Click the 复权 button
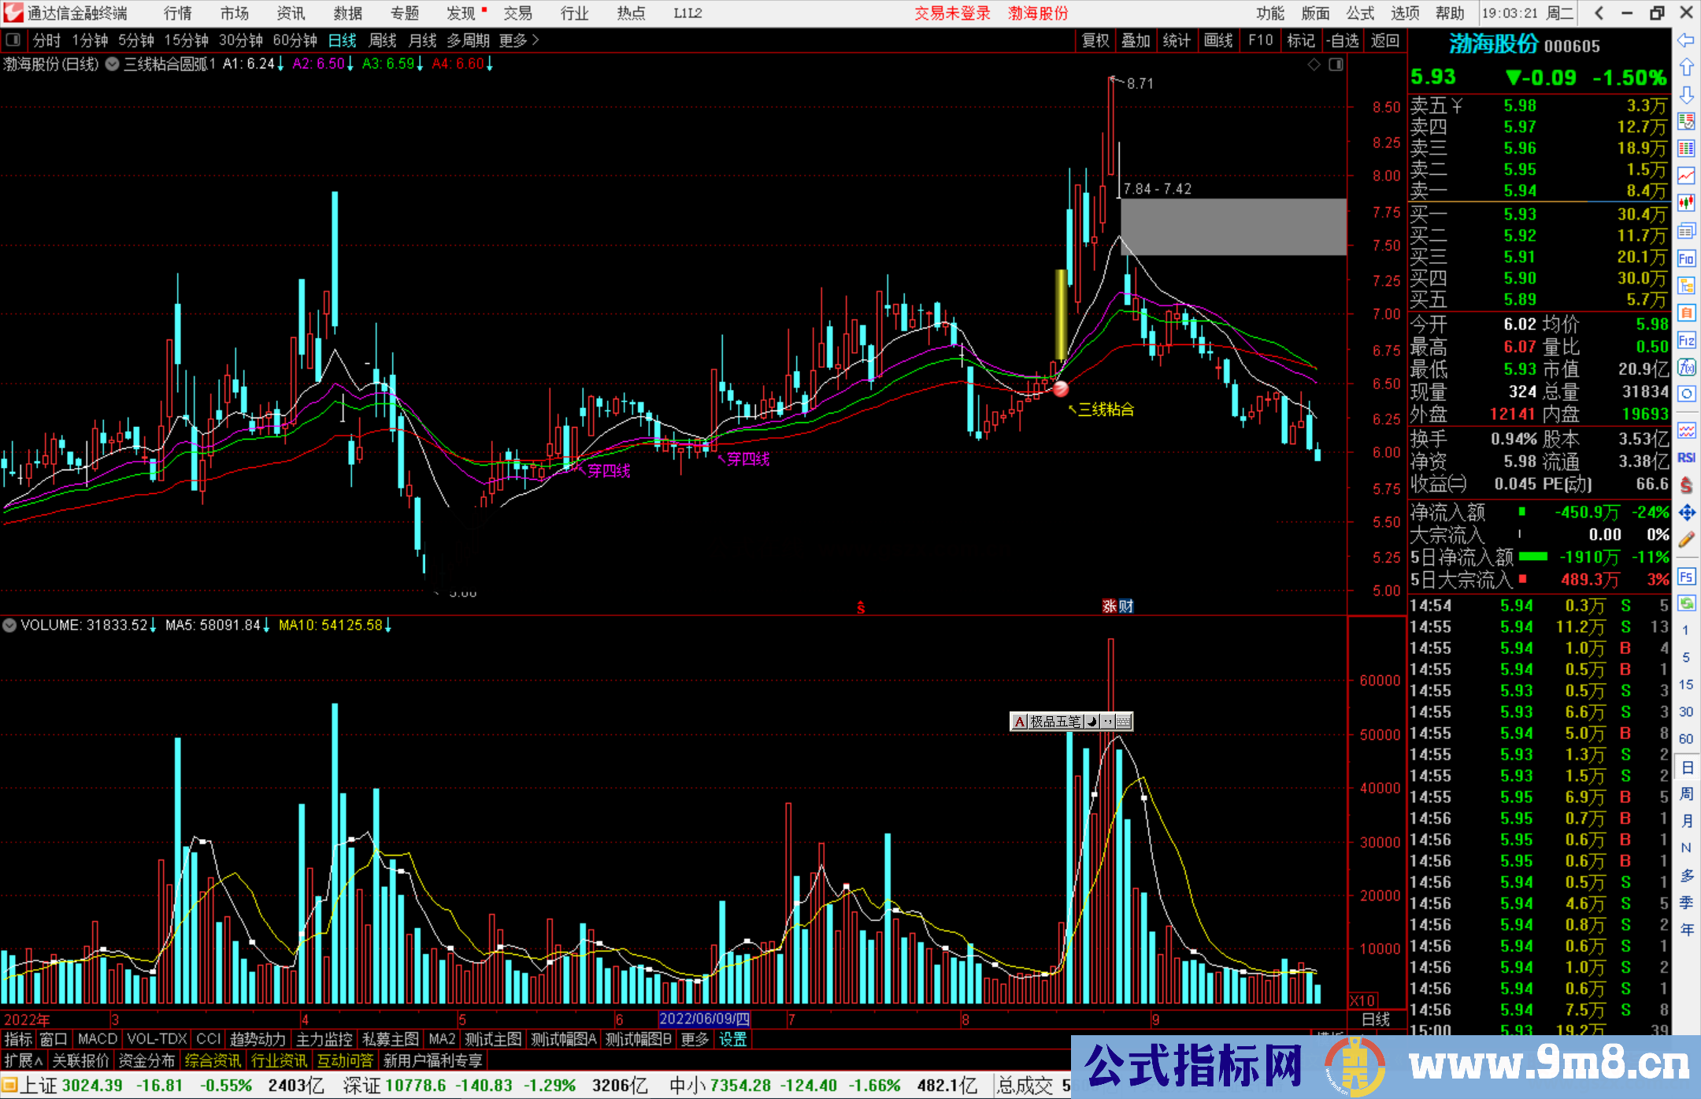This screenshot has width=1701, height=1099. tap(1095, 40)
